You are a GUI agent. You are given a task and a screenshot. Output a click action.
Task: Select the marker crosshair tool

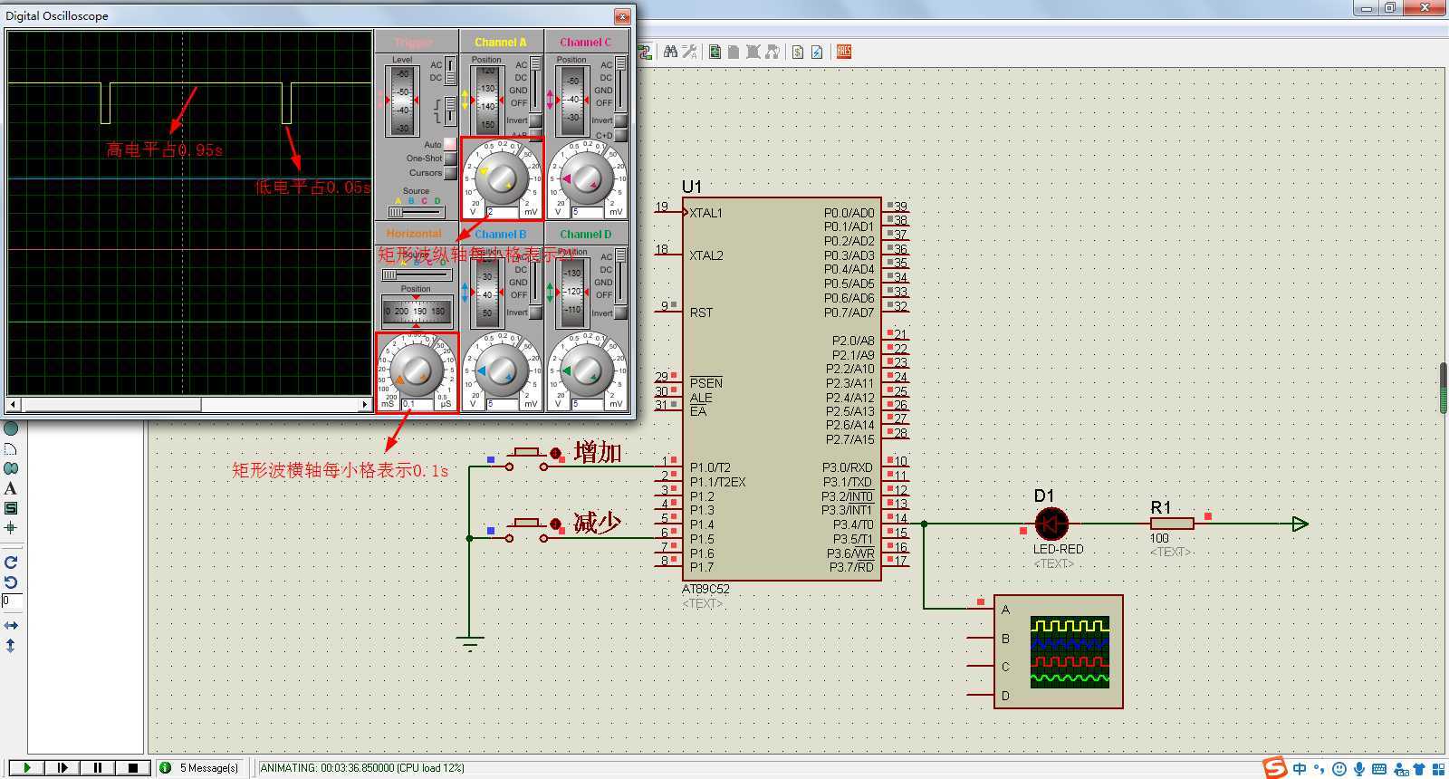pyautogui.click(x=11, y=527)
